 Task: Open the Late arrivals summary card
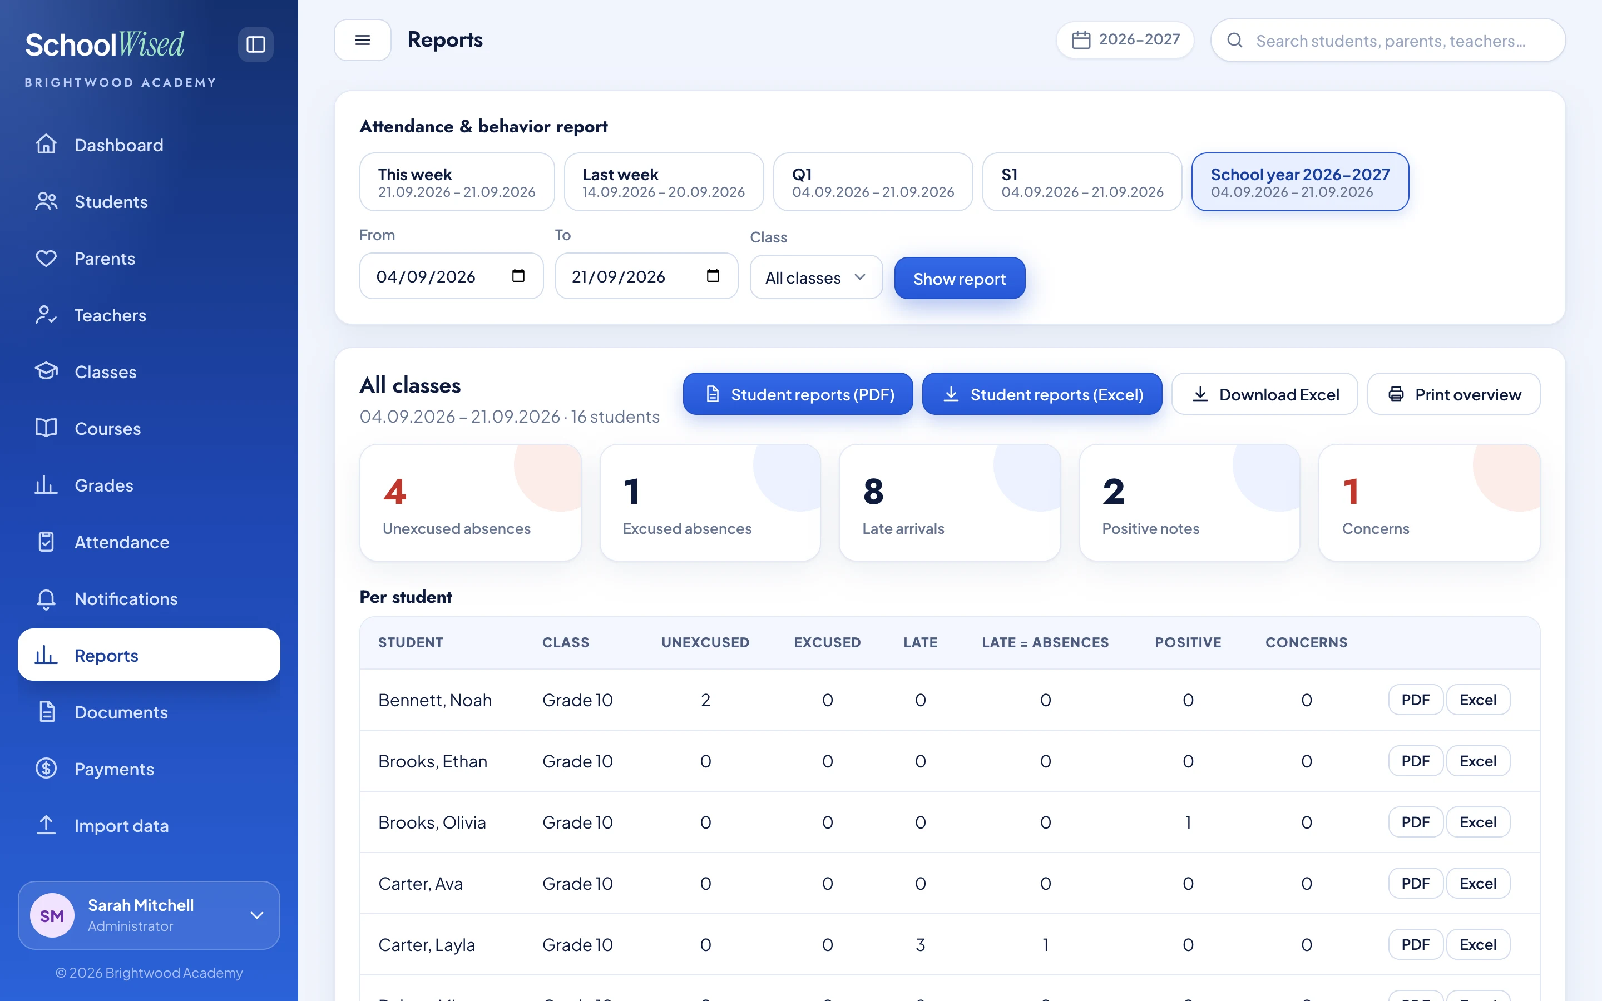pyautogui.click(x=950, y=503)
